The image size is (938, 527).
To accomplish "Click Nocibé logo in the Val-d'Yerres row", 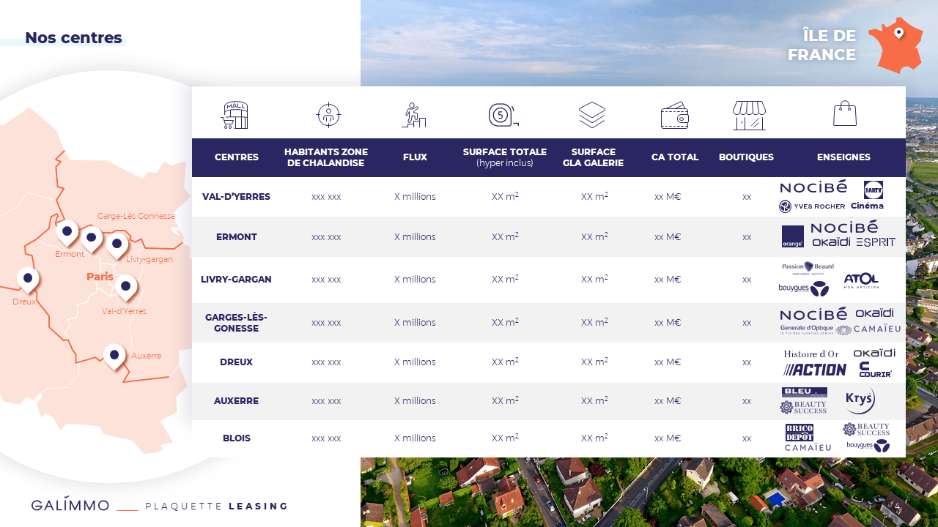I will (x=813, y=187).
